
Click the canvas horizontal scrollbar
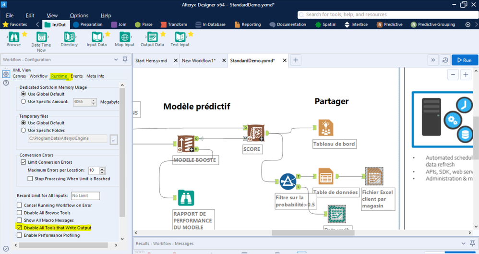coord(313,233)
